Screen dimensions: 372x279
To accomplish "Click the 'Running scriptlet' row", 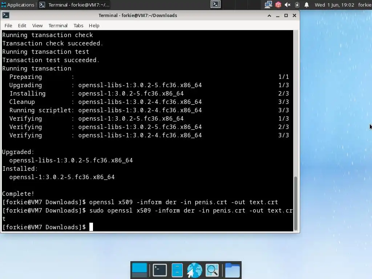I will click(149, 110).
